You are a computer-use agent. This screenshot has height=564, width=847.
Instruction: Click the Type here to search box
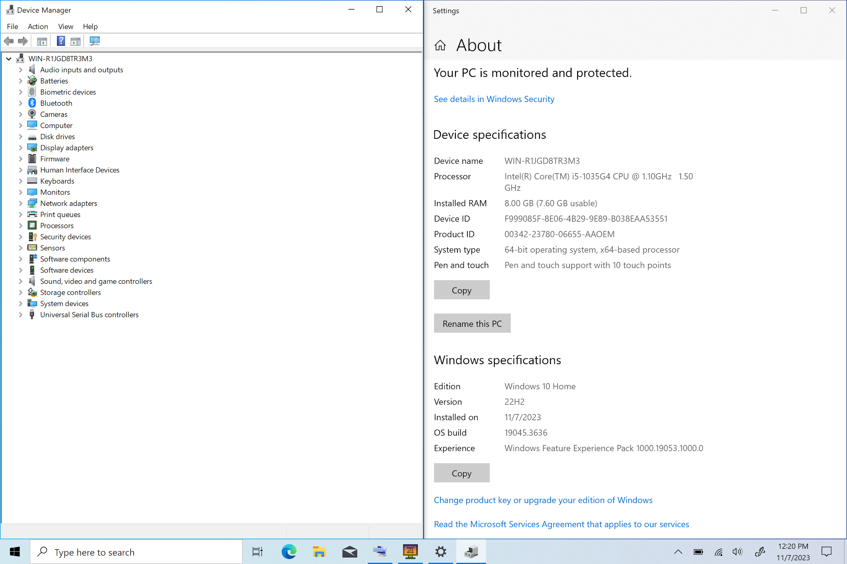point(136,552)
